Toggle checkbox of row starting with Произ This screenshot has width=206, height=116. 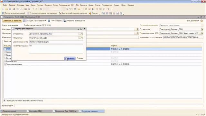click(5, 55)
